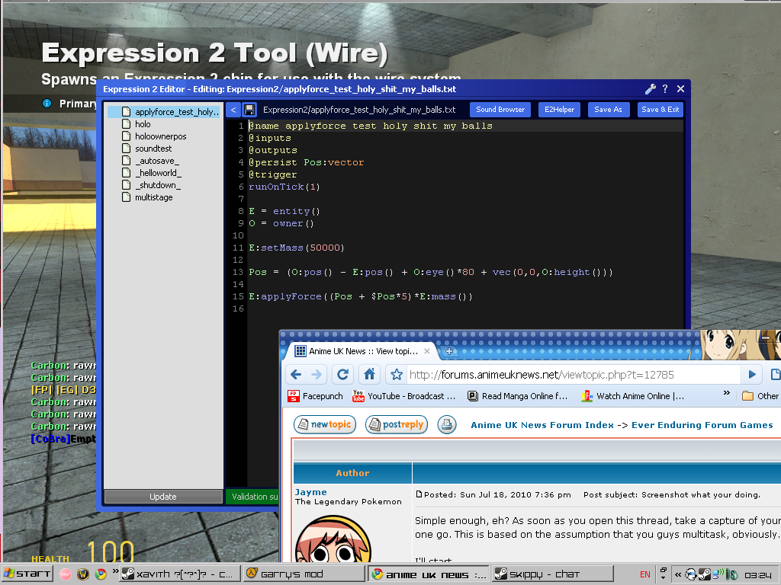781x585 pixels.
Task: Open the Chrome page menu icon
Action: tap(775, 374)
